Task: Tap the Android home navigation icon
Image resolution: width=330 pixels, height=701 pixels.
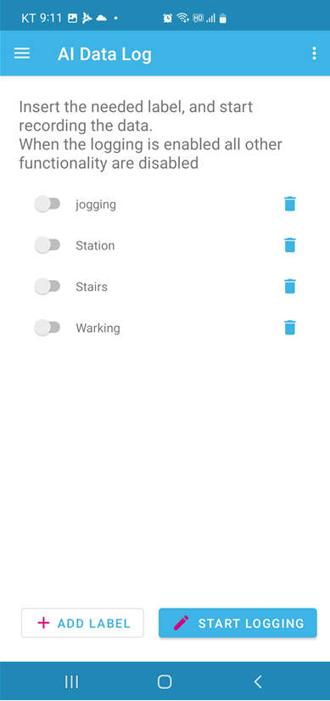Action: (165, 681)
